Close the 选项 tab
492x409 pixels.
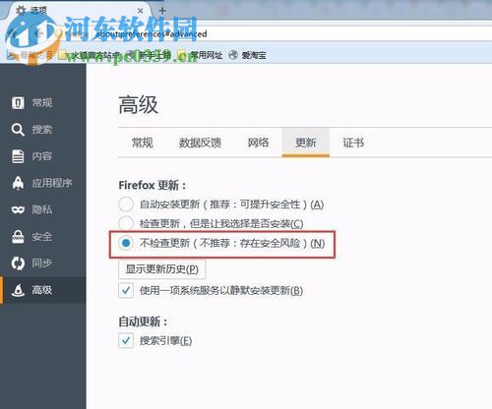tap(140, 11)
